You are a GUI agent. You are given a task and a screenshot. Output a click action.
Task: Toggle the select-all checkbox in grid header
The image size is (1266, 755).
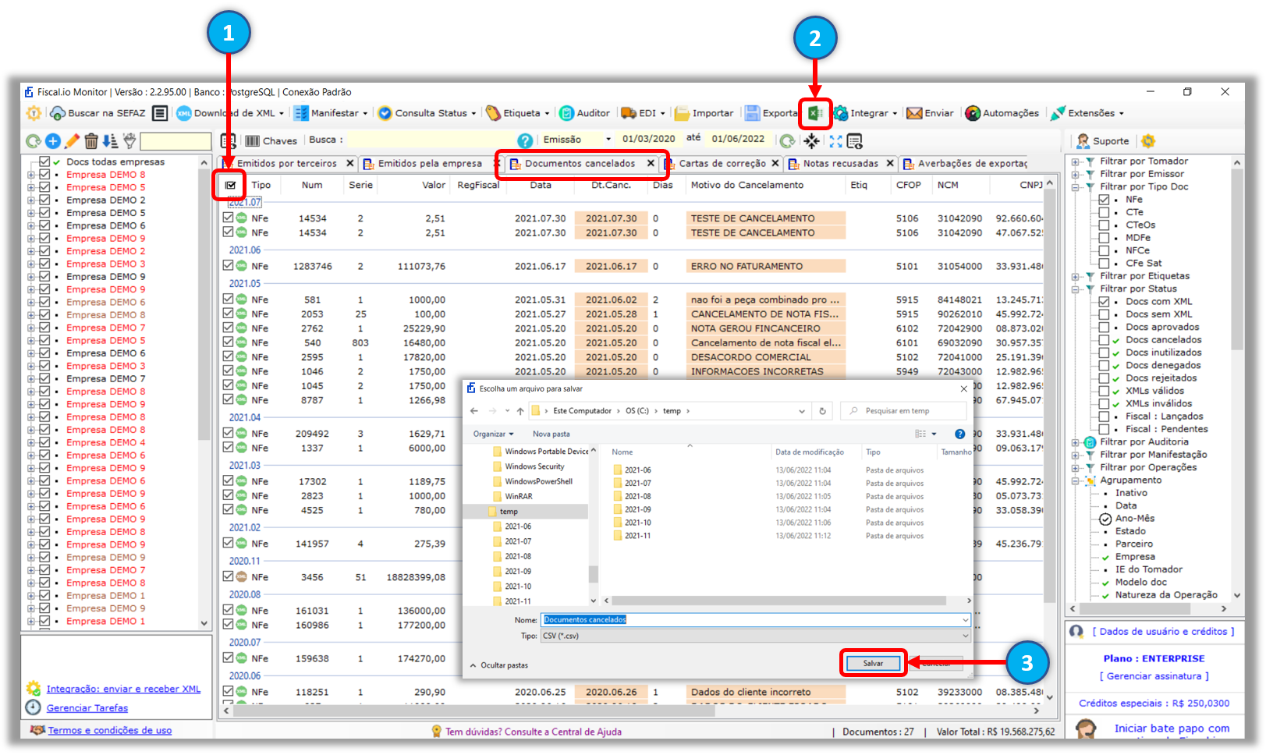231,186
